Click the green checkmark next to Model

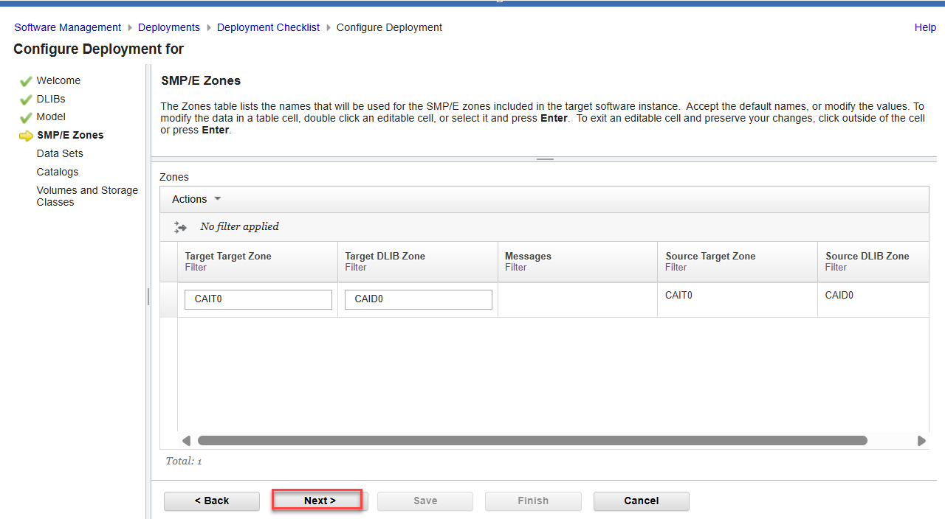coord(26,117)
